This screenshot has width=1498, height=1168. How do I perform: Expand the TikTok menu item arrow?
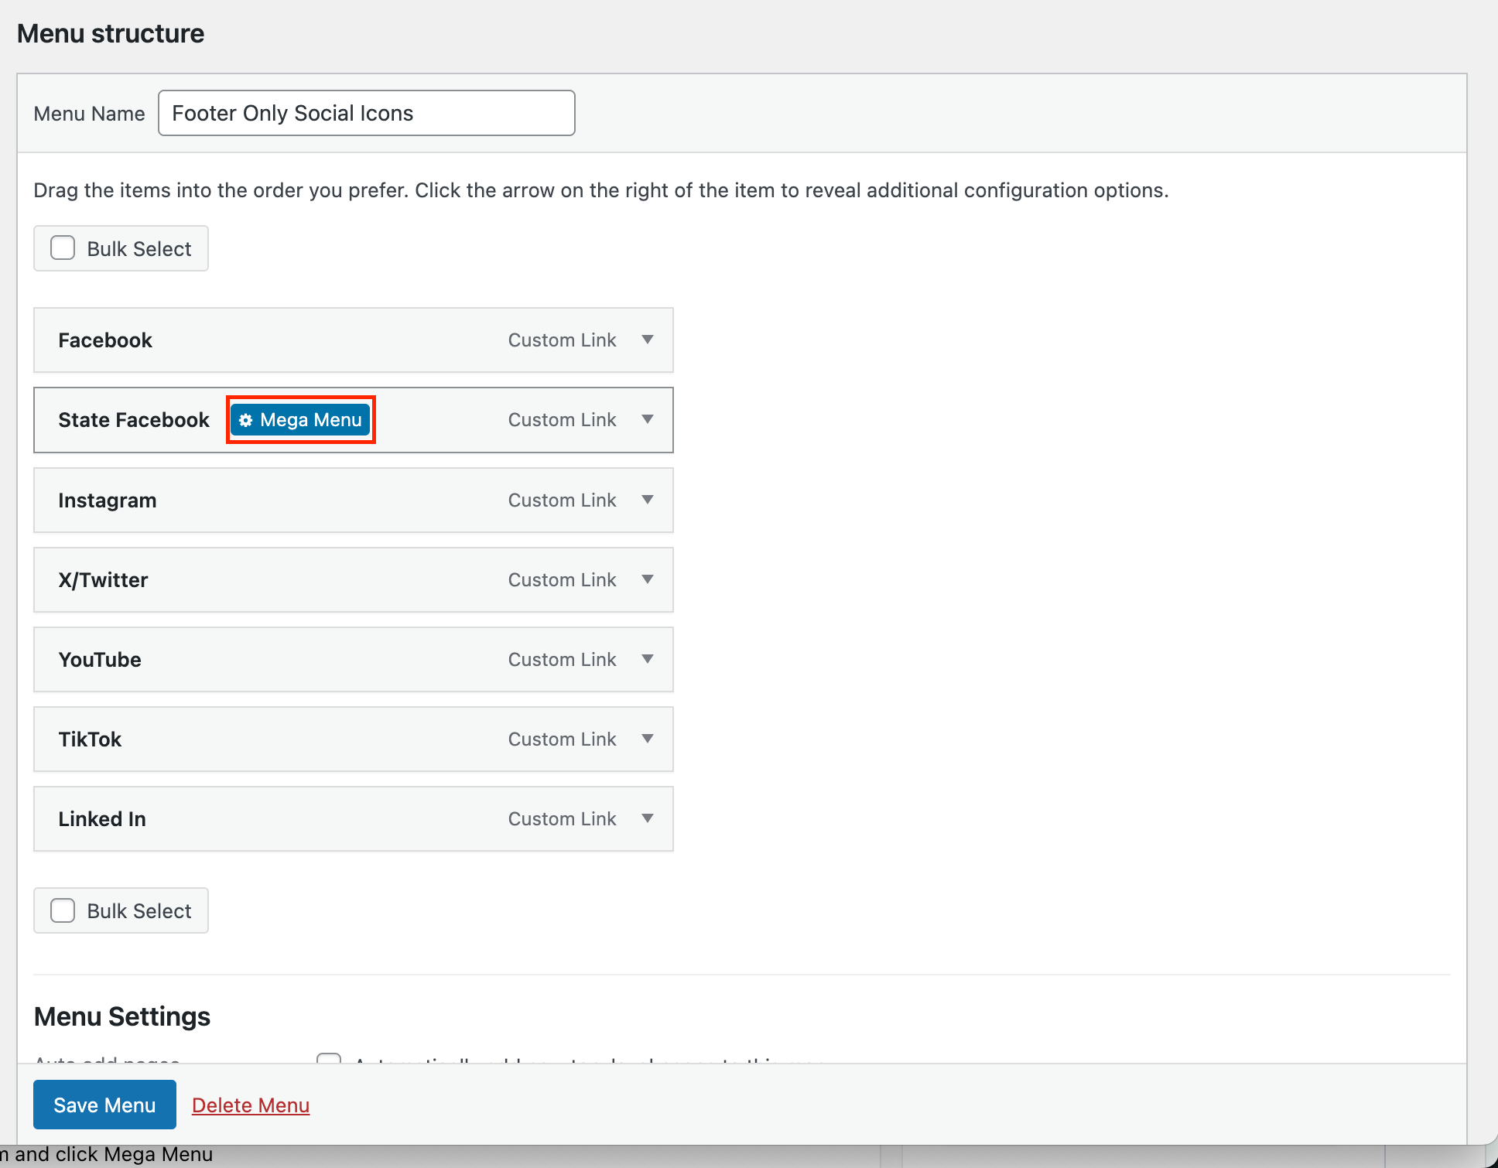[x=648, y=739]
